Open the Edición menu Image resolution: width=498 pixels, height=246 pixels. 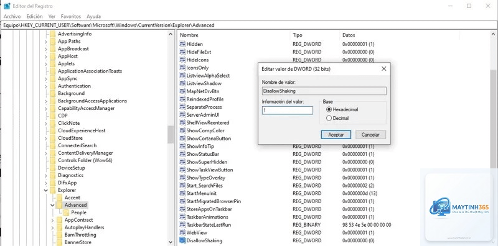34,17
